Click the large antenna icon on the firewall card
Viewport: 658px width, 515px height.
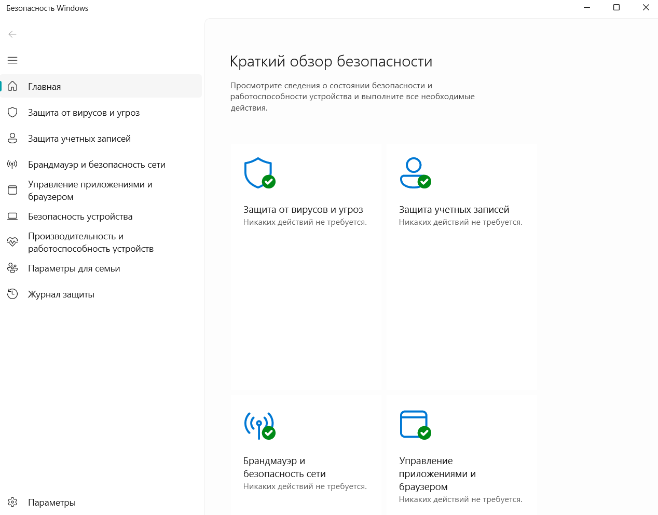259,425
